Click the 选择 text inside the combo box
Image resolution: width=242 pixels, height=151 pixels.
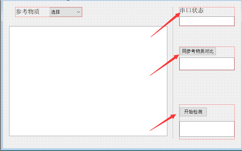click(x=56, y=12)
